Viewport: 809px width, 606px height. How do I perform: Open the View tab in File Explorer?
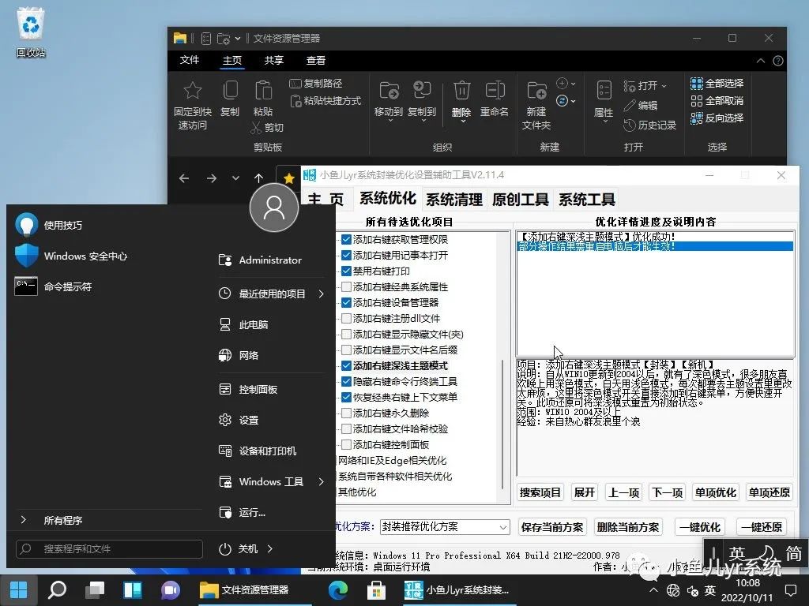point(316,60)
